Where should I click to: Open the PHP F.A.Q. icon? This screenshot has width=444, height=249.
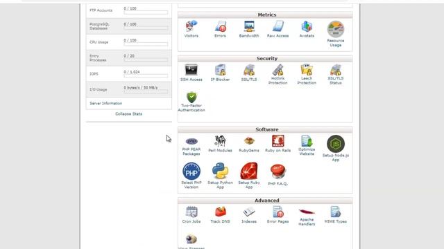pyautogui.click(x=278, y=172)
